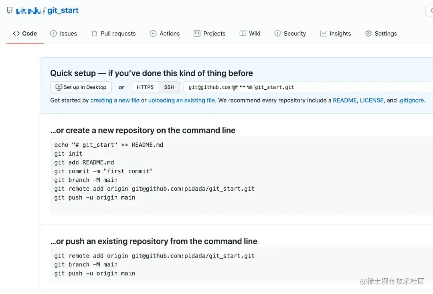This screenshot has height=294, width=433.
Task: Open the Wiki tab
Action: 250,33
